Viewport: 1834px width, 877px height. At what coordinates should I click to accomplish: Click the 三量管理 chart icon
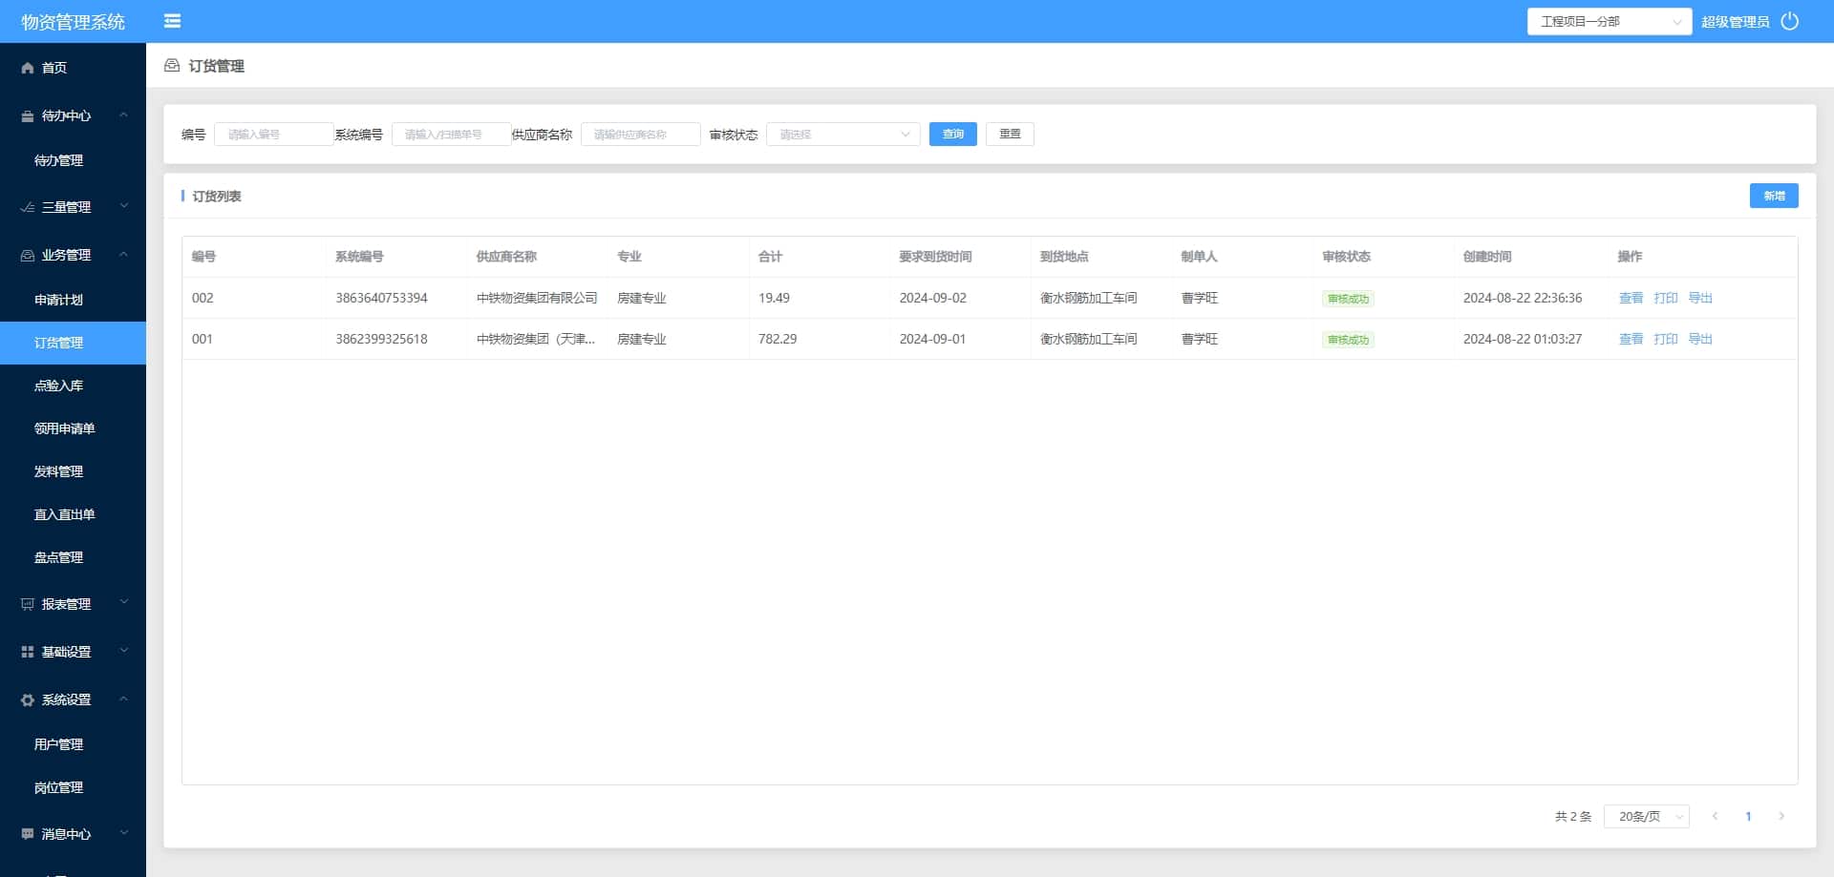[28, 207]
